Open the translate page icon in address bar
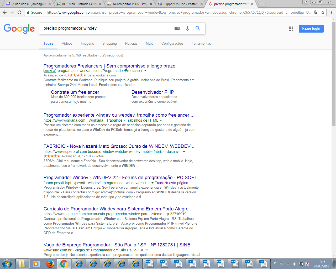Screen dimensions: 336x269 click(316, 12)
